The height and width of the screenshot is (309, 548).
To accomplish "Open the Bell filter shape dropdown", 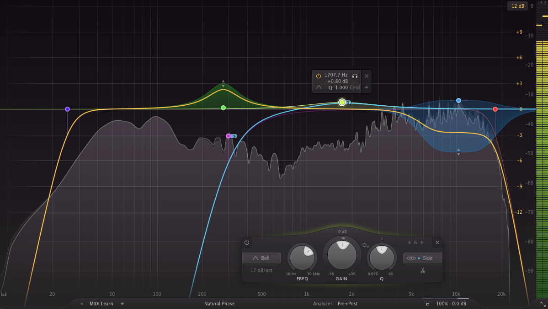I will pyautogui.click(x=261, y=258).
